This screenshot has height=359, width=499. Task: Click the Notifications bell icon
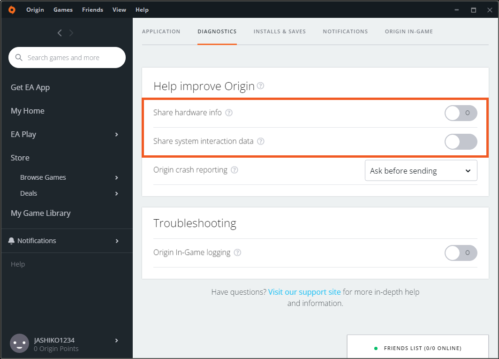point(11,241)
